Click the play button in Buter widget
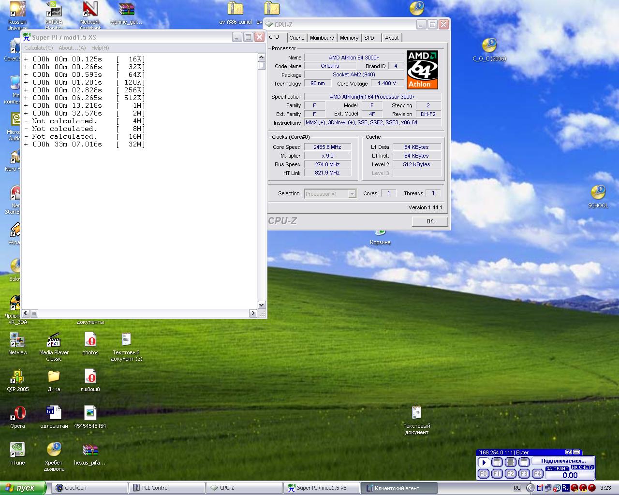619x495 pixels. (x=483, y=462)
